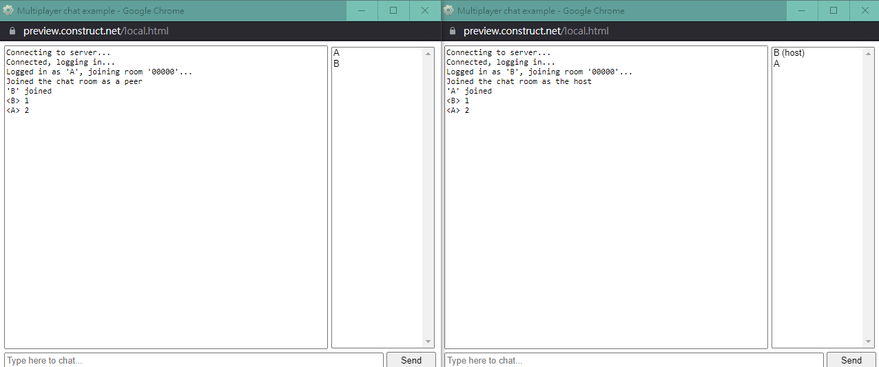Click scroll-down arrow in left window user list

428,342
